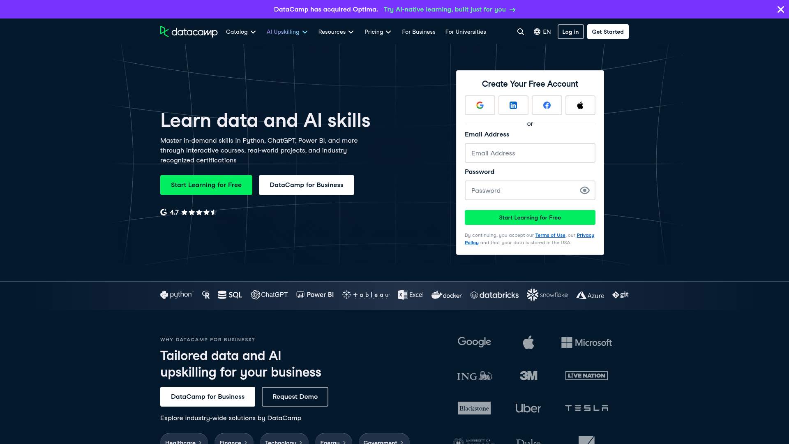
Task: Select the Python logo in the technology strip
Action: click(176, 294)
